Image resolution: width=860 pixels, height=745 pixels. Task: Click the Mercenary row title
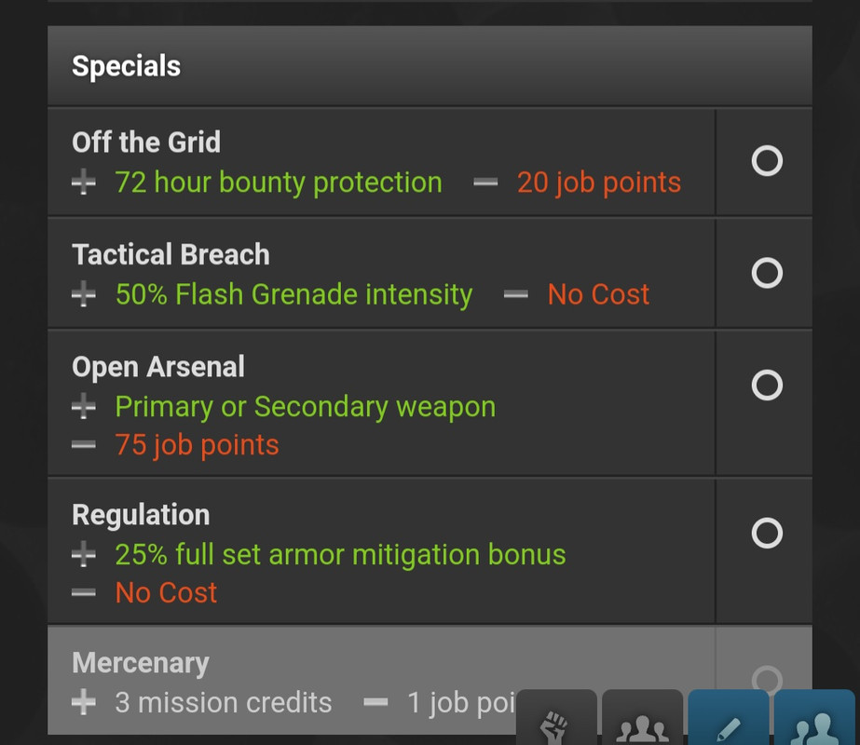pyautogui.click(x=141, y=663)
